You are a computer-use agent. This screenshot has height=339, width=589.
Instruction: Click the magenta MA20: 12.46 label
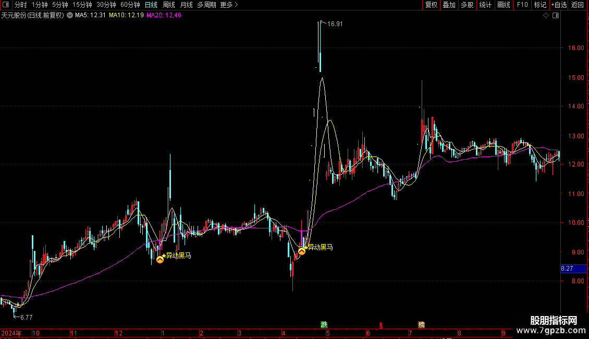tap(164, 16)
